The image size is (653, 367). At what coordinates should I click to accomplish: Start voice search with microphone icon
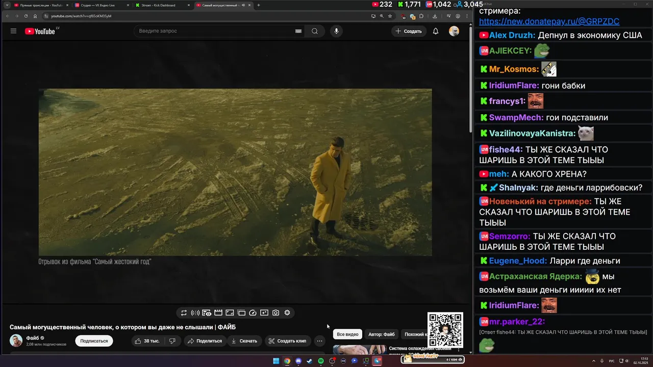336,31
